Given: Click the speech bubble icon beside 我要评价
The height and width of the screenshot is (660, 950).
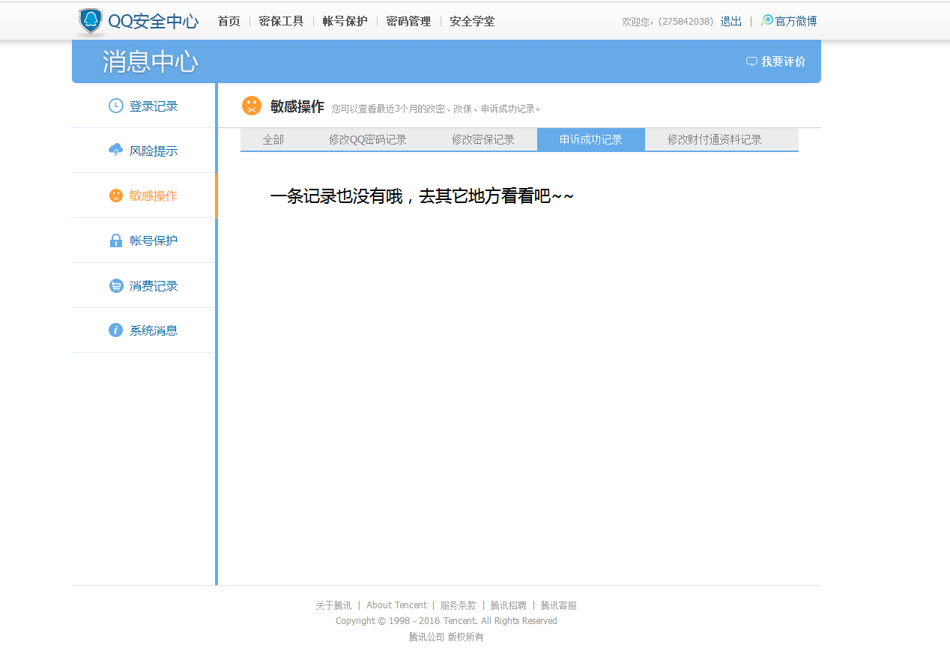Looking at the screenshot, I should pos(751,61).
